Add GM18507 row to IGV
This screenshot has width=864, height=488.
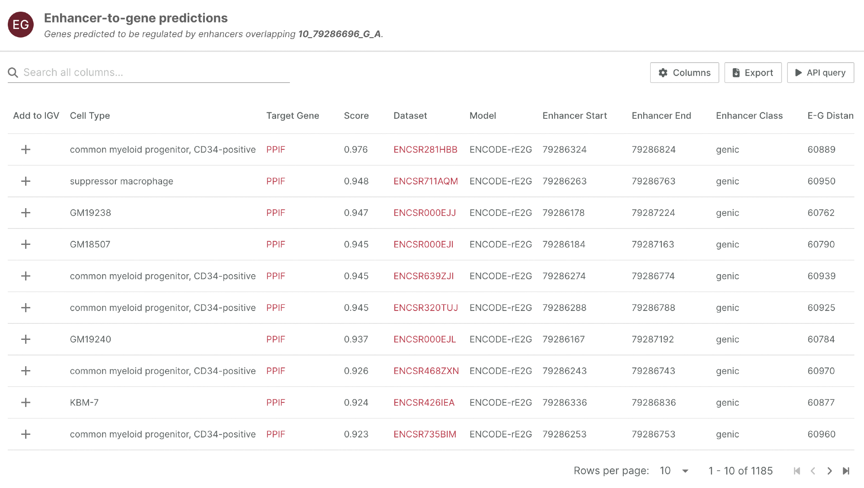click(26, 244)
